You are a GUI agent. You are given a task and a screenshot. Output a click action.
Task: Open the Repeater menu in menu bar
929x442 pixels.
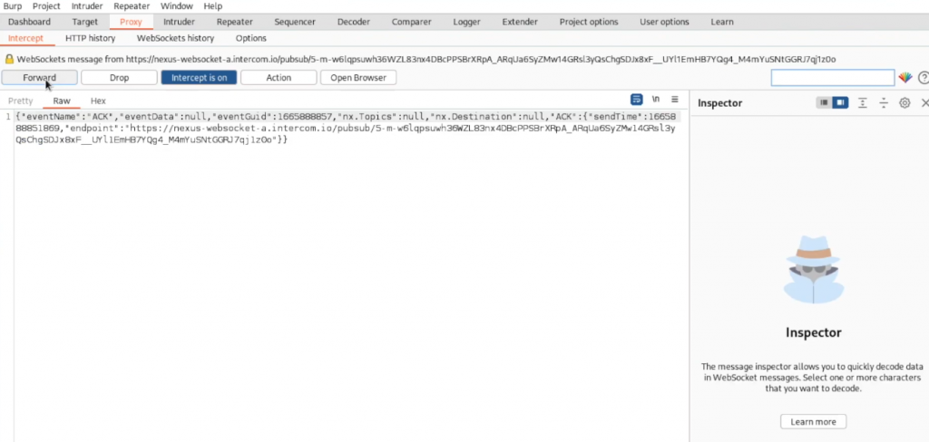pos(132,6)
